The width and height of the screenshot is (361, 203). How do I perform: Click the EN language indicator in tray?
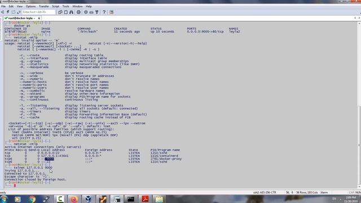(334, 198)
